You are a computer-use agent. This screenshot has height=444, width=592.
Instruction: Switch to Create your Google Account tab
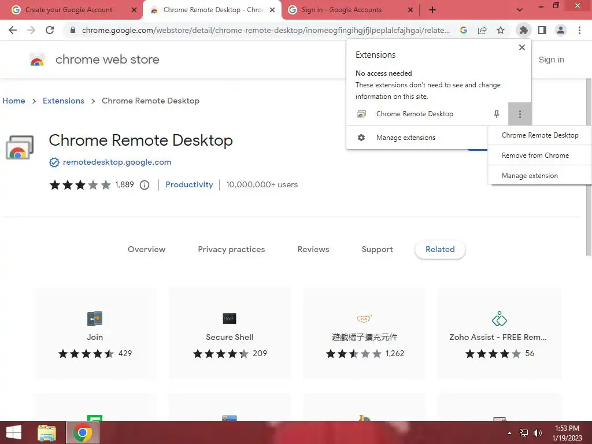coord(69,10)
